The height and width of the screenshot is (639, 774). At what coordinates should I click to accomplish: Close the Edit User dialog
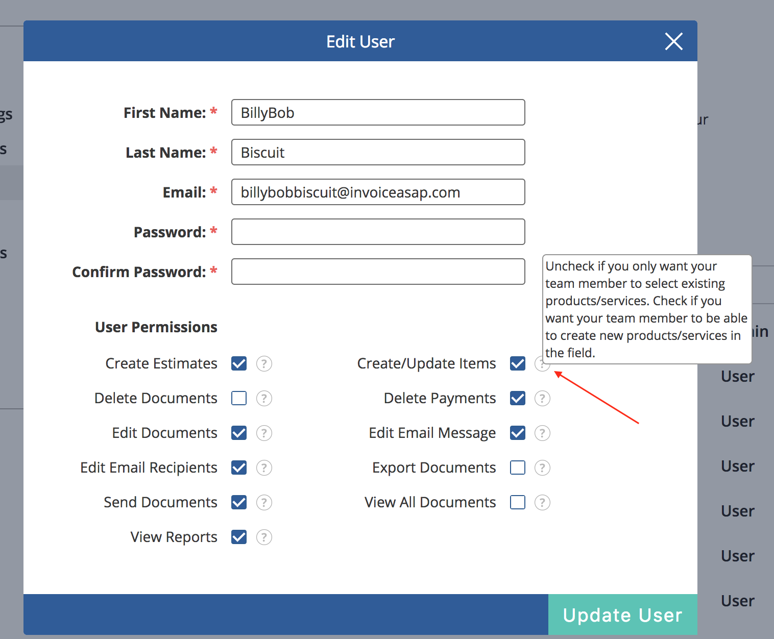674,41
